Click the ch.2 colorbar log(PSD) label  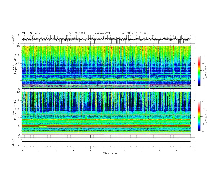pyautogui.click(x=206, y=118)
